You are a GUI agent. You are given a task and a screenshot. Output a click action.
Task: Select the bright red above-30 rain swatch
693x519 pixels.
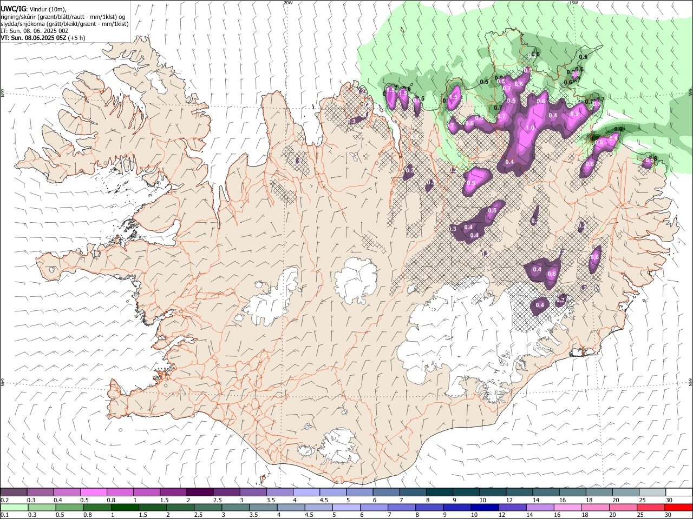point(679,508)
